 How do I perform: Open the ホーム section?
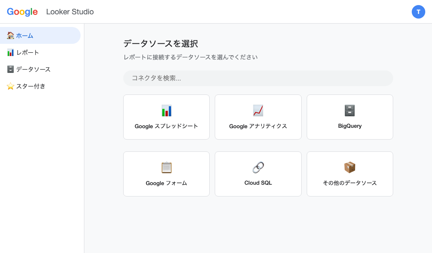click(x=25, y=35)
